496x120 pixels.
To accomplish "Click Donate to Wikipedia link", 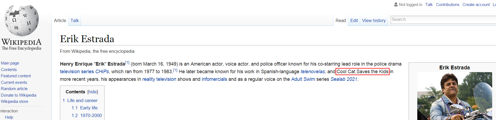I will (x=19, y=95).
